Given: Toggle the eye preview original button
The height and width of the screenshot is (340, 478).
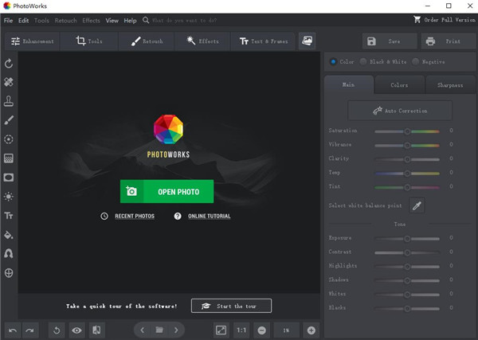Looking at the screenshot, I should click(77, 330).
